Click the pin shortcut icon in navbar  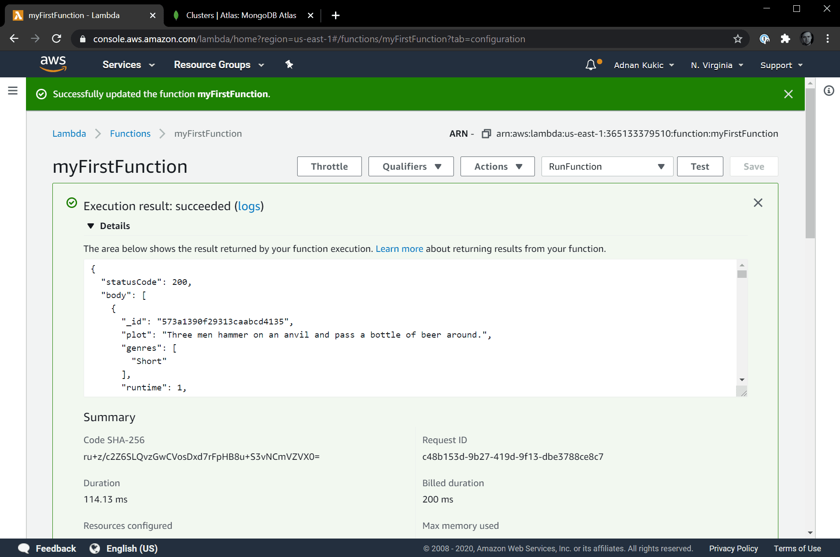(289, 65)
